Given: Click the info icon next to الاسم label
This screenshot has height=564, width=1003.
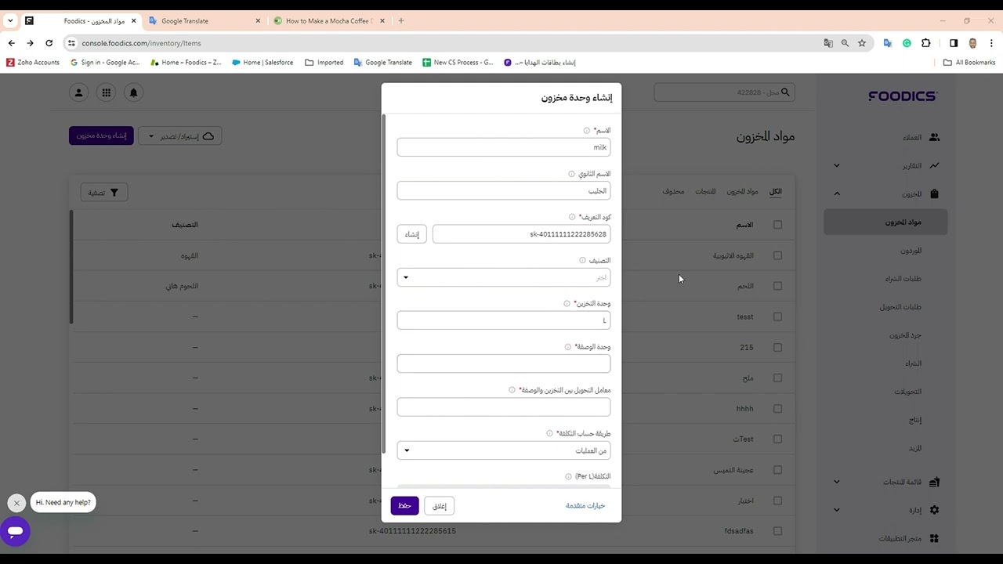Looking at the screenshot, I should [586, 131].
